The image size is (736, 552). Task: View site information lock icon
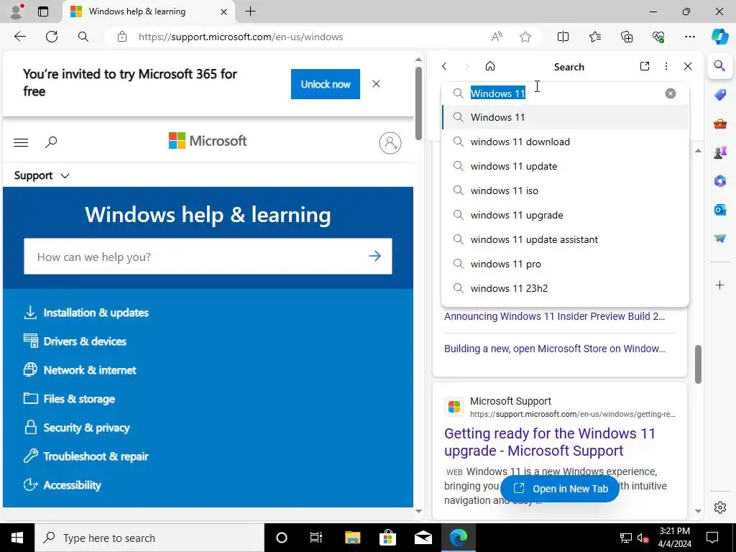[122, 37]
